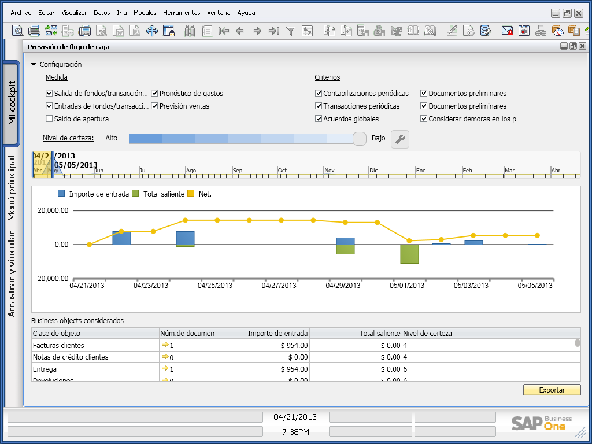Disable Contabilizaciones periódicas checkbox
This screenshot has height=444, width=592.
coord(319,93)
